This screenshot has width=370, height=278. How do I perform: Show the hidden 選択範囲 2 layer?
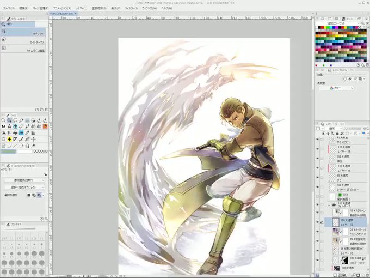point(317,196)
